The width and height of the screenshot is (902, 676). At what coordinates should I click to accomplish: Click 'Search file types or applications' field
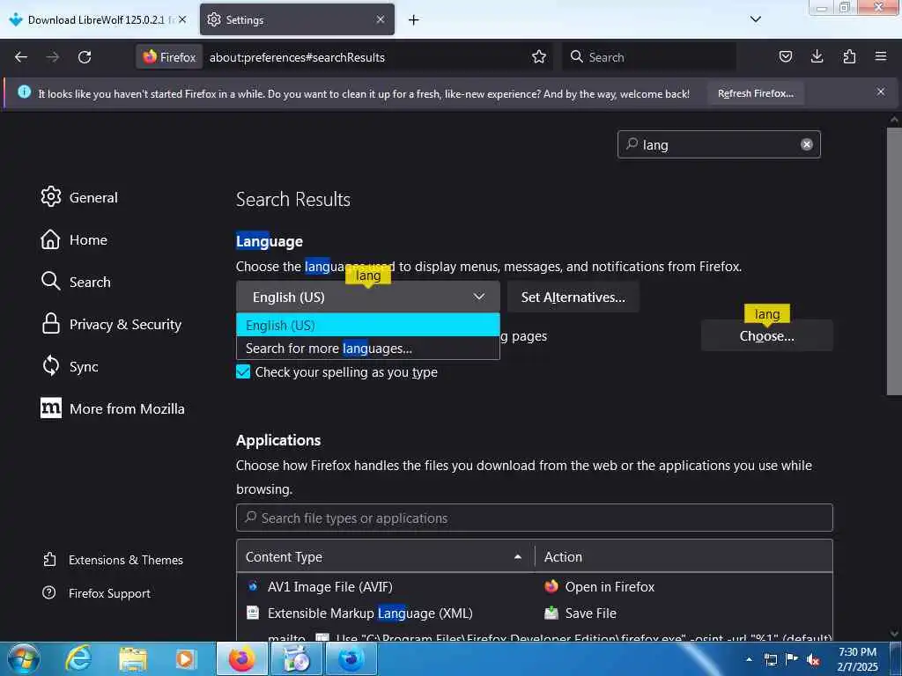[x=535, y=518]
